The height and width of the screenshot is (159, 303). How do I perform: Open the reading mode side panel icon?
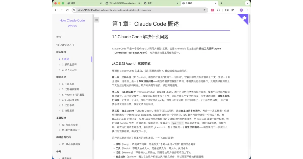[227, 10]
